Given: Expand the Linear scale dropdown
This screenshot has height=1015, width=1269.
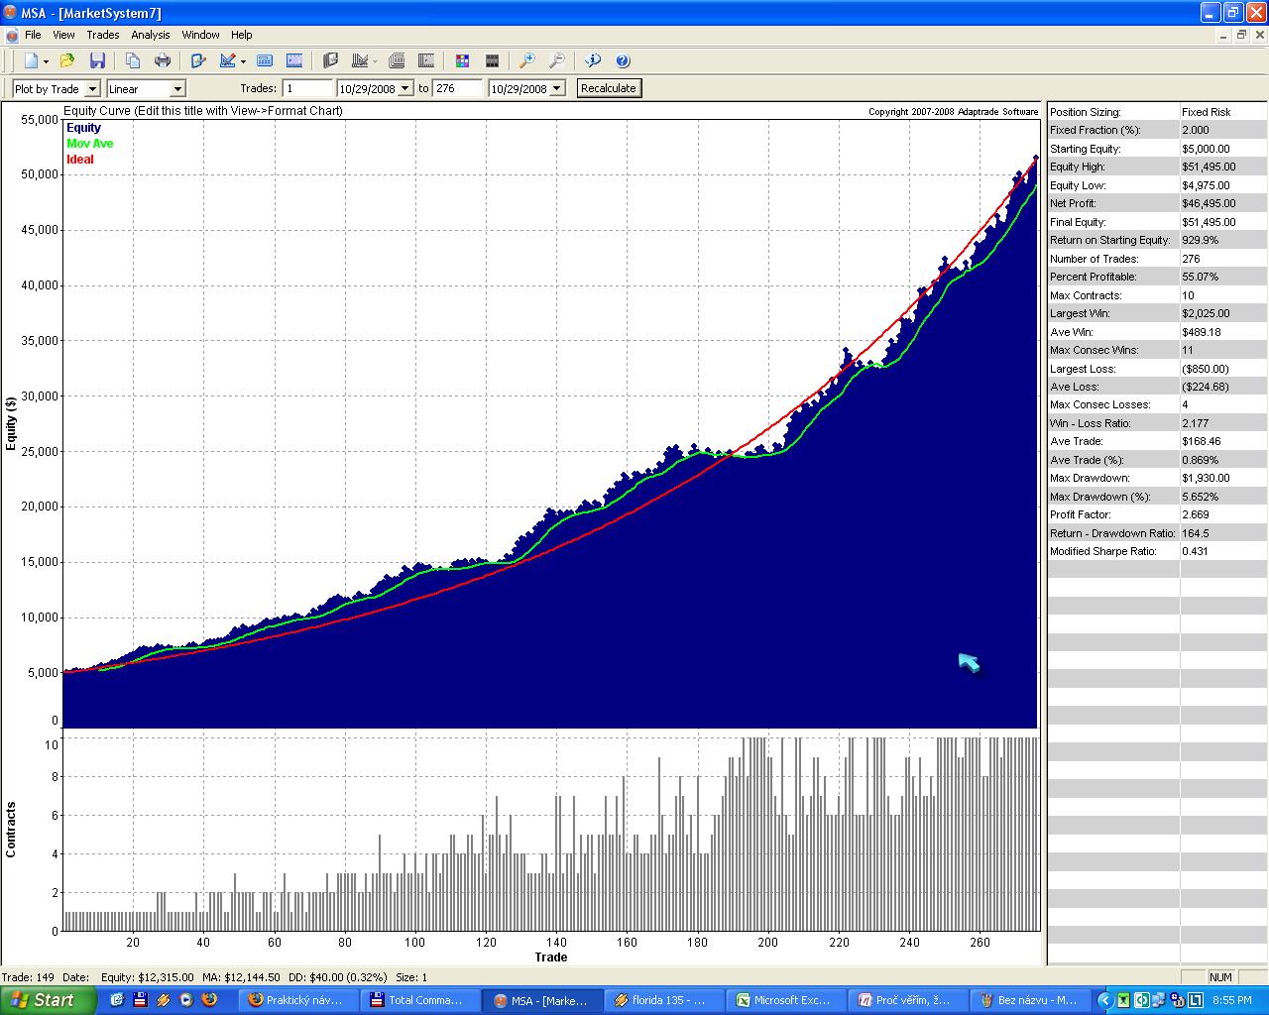Looking at the screenshot, I should (177, 89).
